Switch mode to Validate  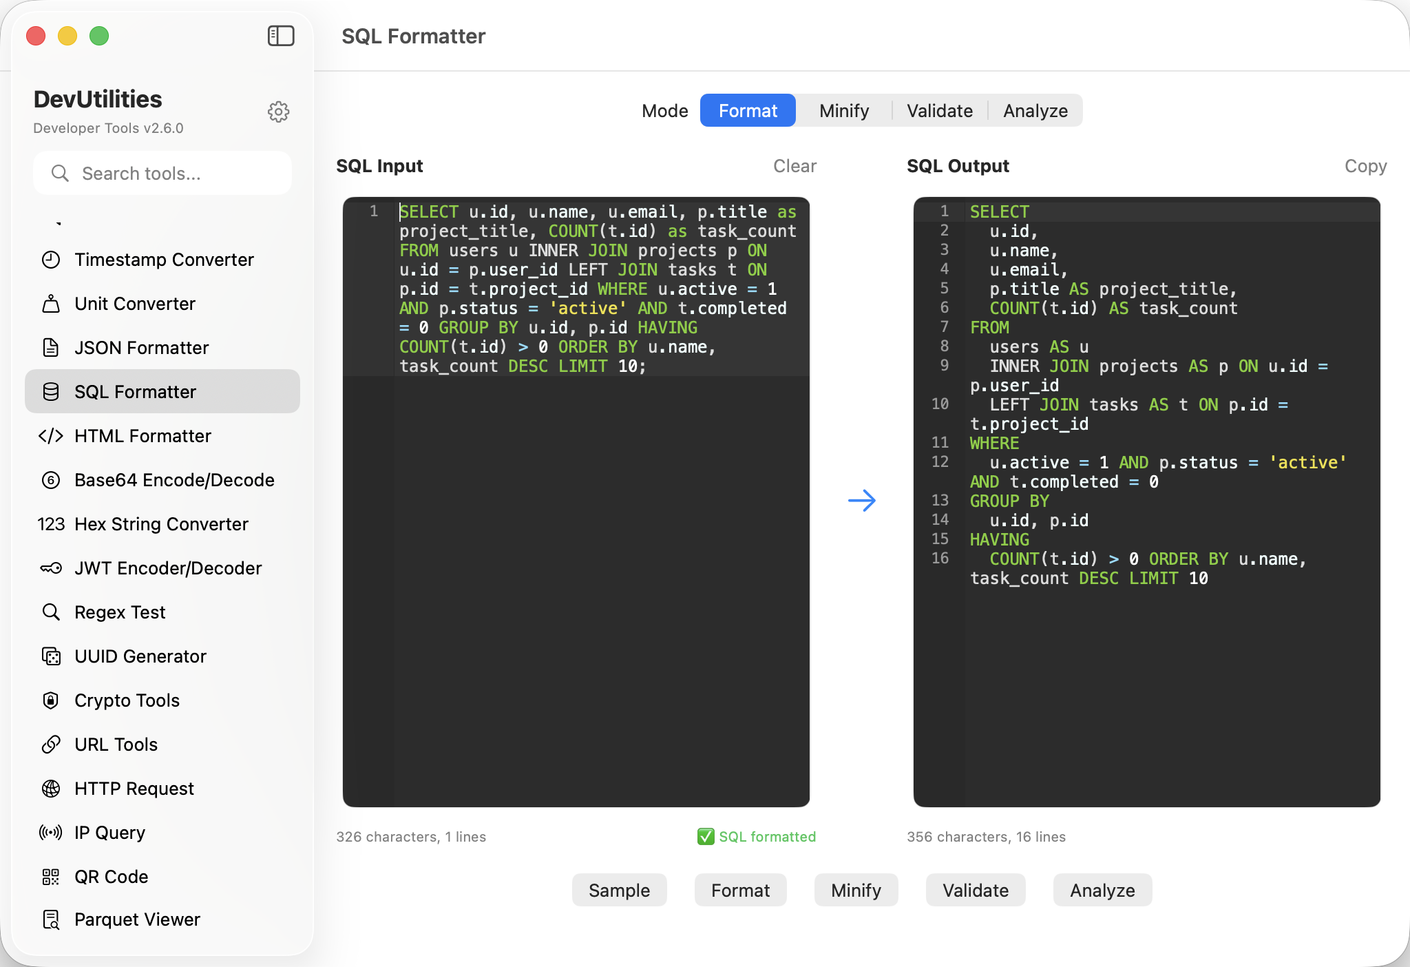(939, 111)
